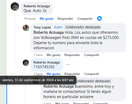This screenshot has height=104, width=132.
Task: Reply to the 'Que. Auto. Es' comment
Action: click(x=65, y=19)
